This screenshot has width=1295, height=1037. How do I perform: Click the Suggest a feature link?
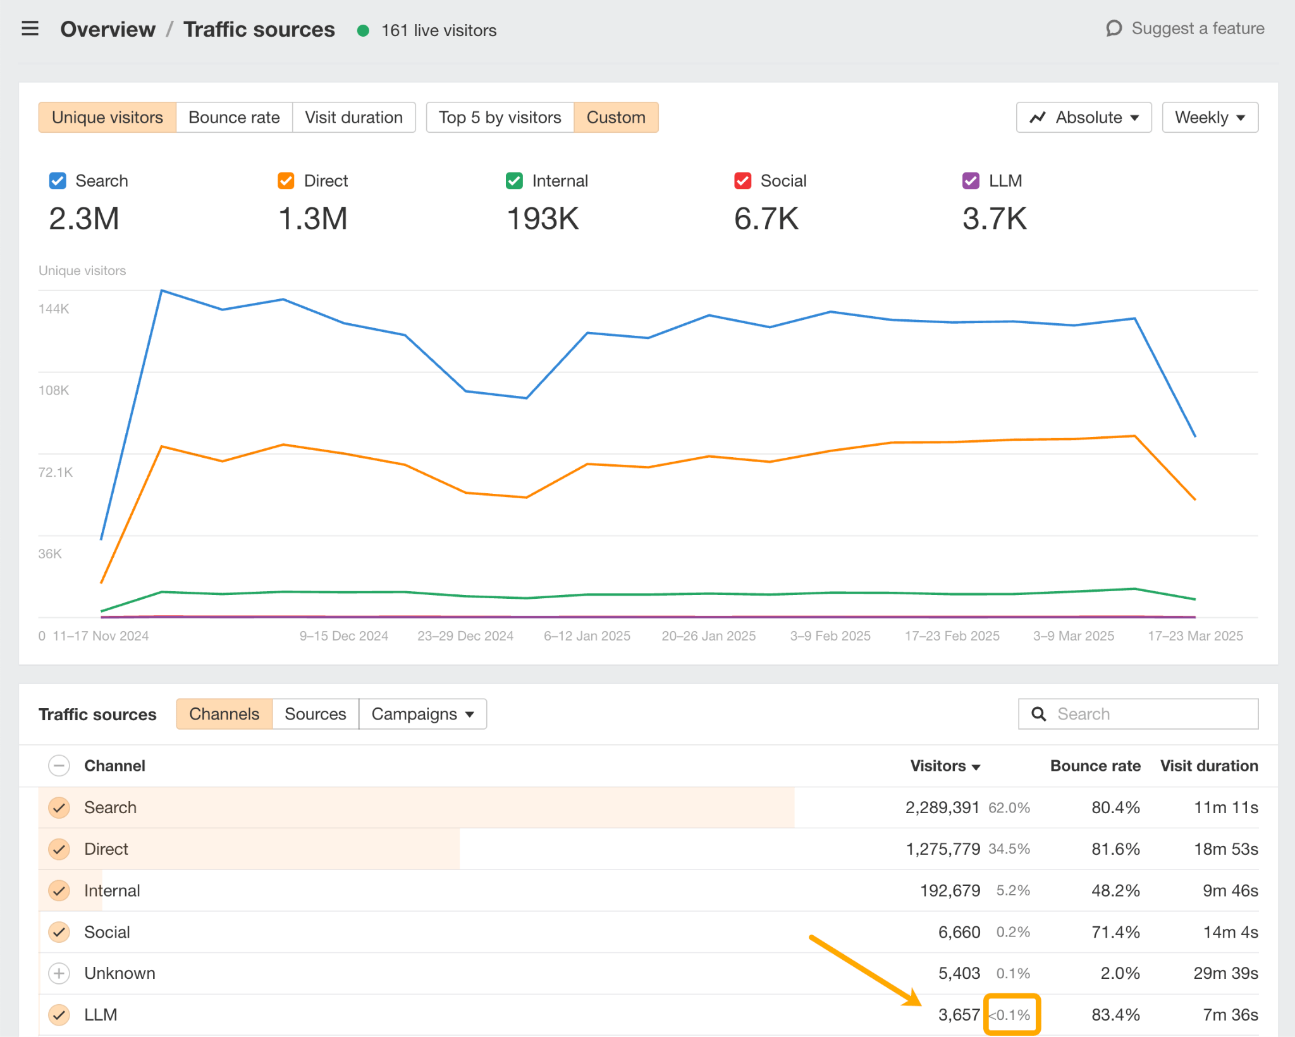(x=1197, y=28)
